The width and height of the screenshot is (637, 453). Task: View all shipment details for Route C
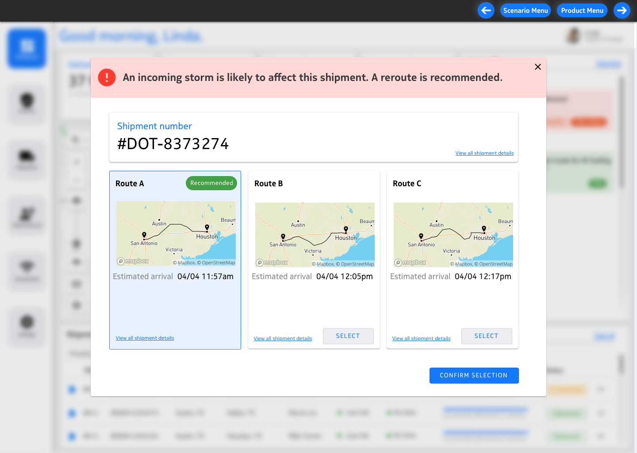[421, 338]
